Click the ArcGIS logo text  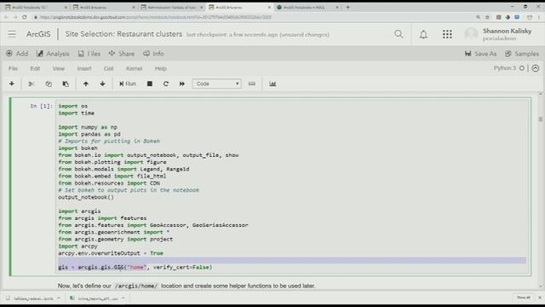pyautogui.click(x=38, y=34)
